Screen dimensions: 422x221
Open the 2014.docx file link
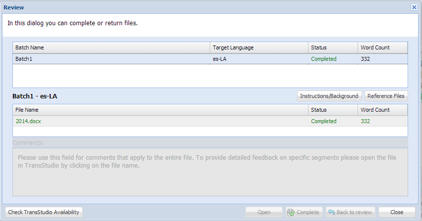pyautogui.click(x=28, y=121)
